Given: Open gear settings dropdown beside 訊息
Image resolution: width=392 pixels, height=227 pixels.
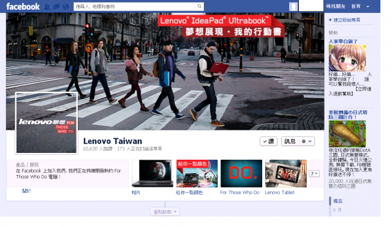Looking at the screenshot, I should point(307,141).
